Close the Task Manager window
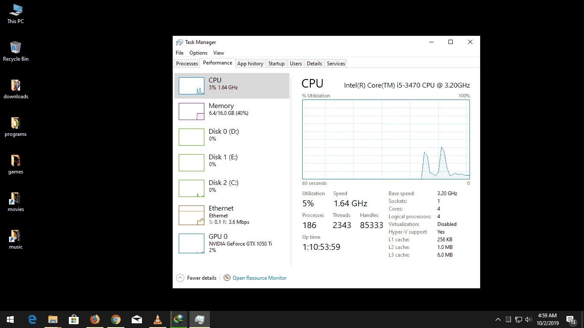This screenshot has height=328, width=584. (x=470, y=42)
